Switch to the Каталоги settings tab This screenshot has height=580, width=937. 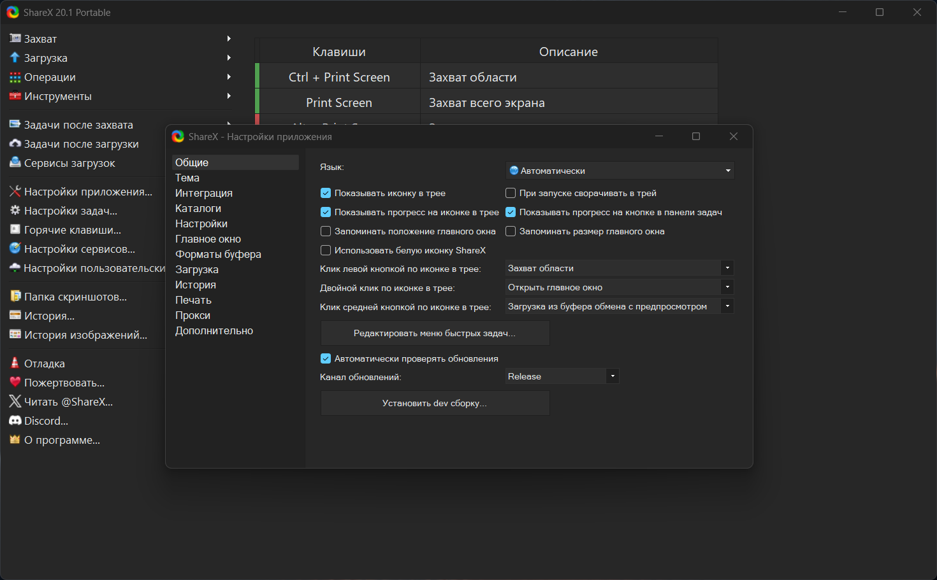(x=235, y=208)
